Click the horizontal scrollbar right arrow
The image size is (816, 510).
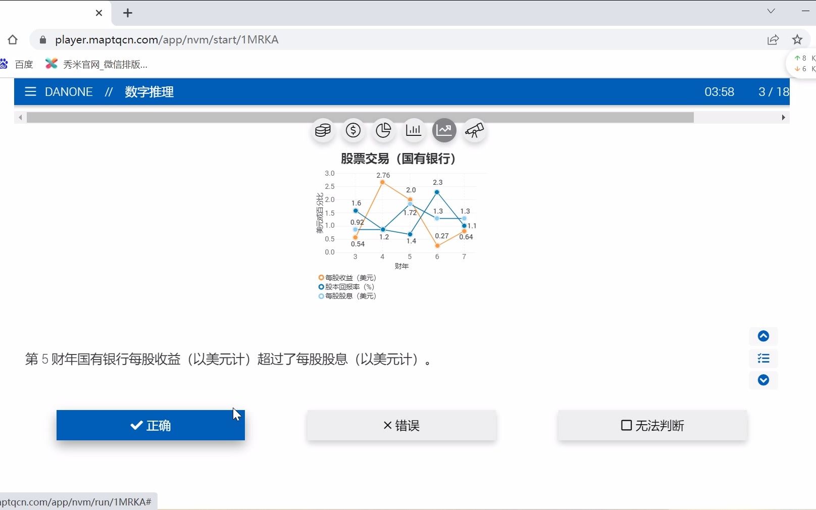click(x=783, y=117)
